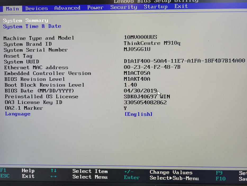Screen dimensions: 247x186
Task: Open System Time & Date submenu
Action: click(x=32, y=26)
